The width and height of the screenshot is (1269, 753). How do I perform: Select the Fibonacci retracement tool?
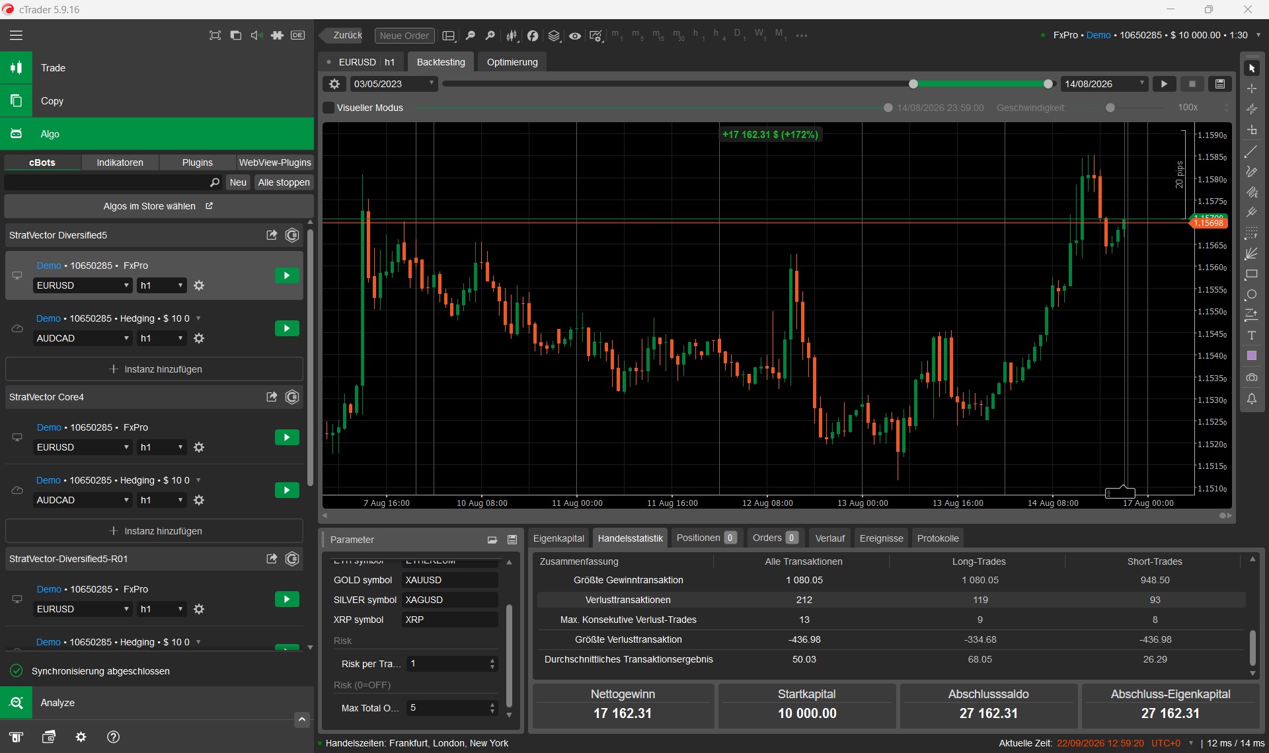point(1252,233)
